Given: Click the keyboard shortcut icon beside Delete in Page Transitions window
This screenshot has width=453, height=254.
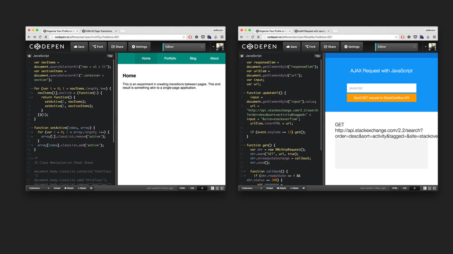Looking at the screenshot, I should pos(91,188).
